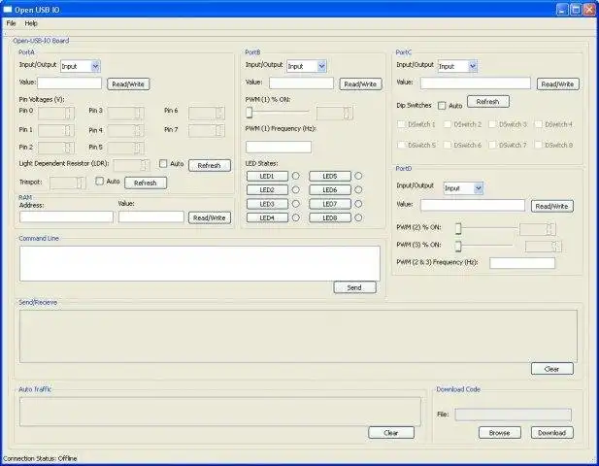Image resolution: width=599 pixels, height=466 pixels.
Task: Toggle the LED7 button
Action: [330, 204]
